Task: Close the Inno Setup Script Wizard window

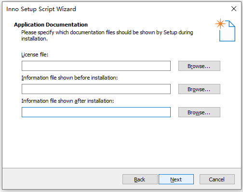Action: click(x=234, y=9)
